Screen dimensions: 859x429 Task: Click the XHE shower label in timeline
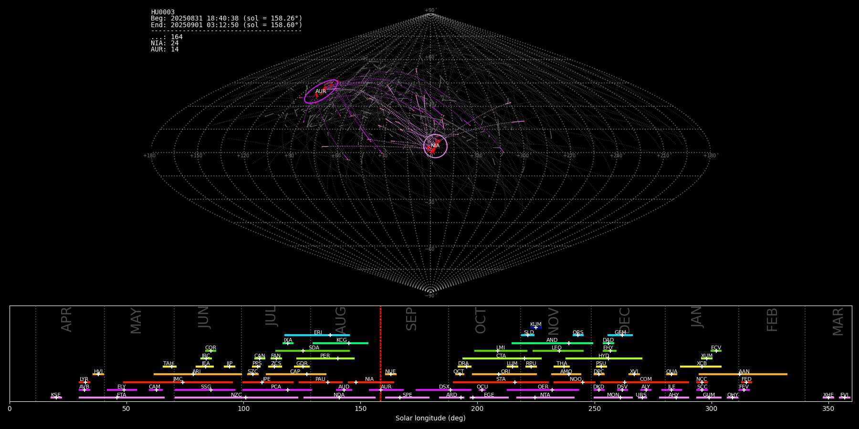(x=828, y=395)
